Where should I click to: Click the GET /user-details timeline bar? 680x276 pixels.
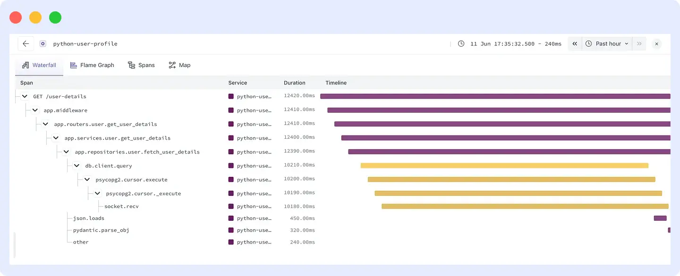point(495,96)
